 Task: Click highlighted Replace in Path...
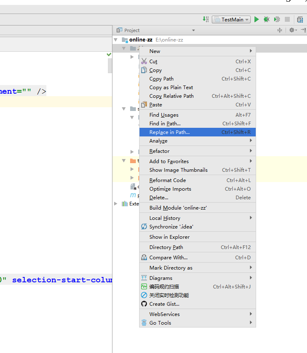197,132
